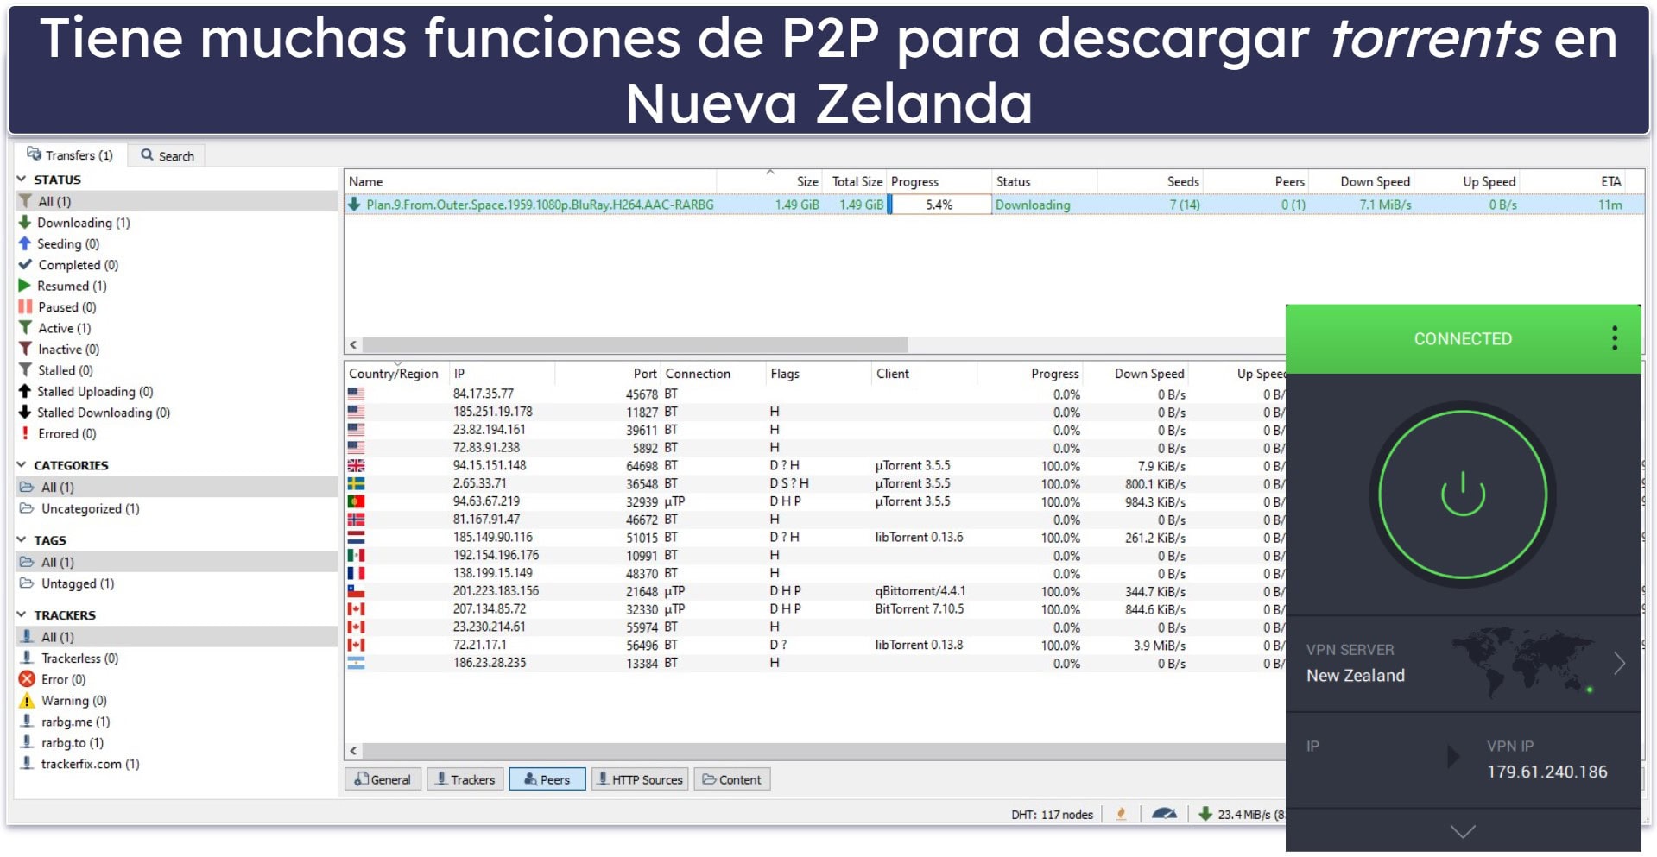Select peer row 72.21.17.1

pyautogui.click(x=814, y=645)
